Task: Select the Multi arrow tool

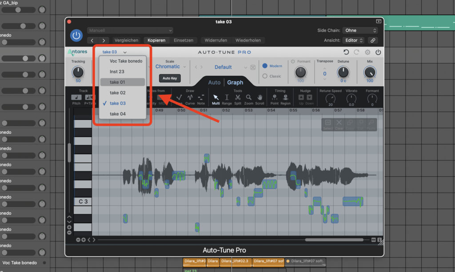Action: (x=216, y=97)
